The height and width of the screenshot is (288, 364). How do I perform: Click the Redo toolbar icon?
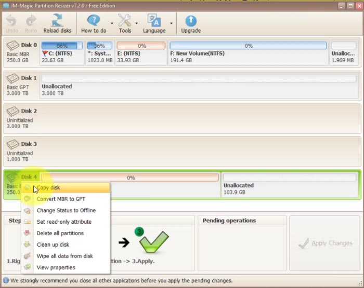coord(31,21)
